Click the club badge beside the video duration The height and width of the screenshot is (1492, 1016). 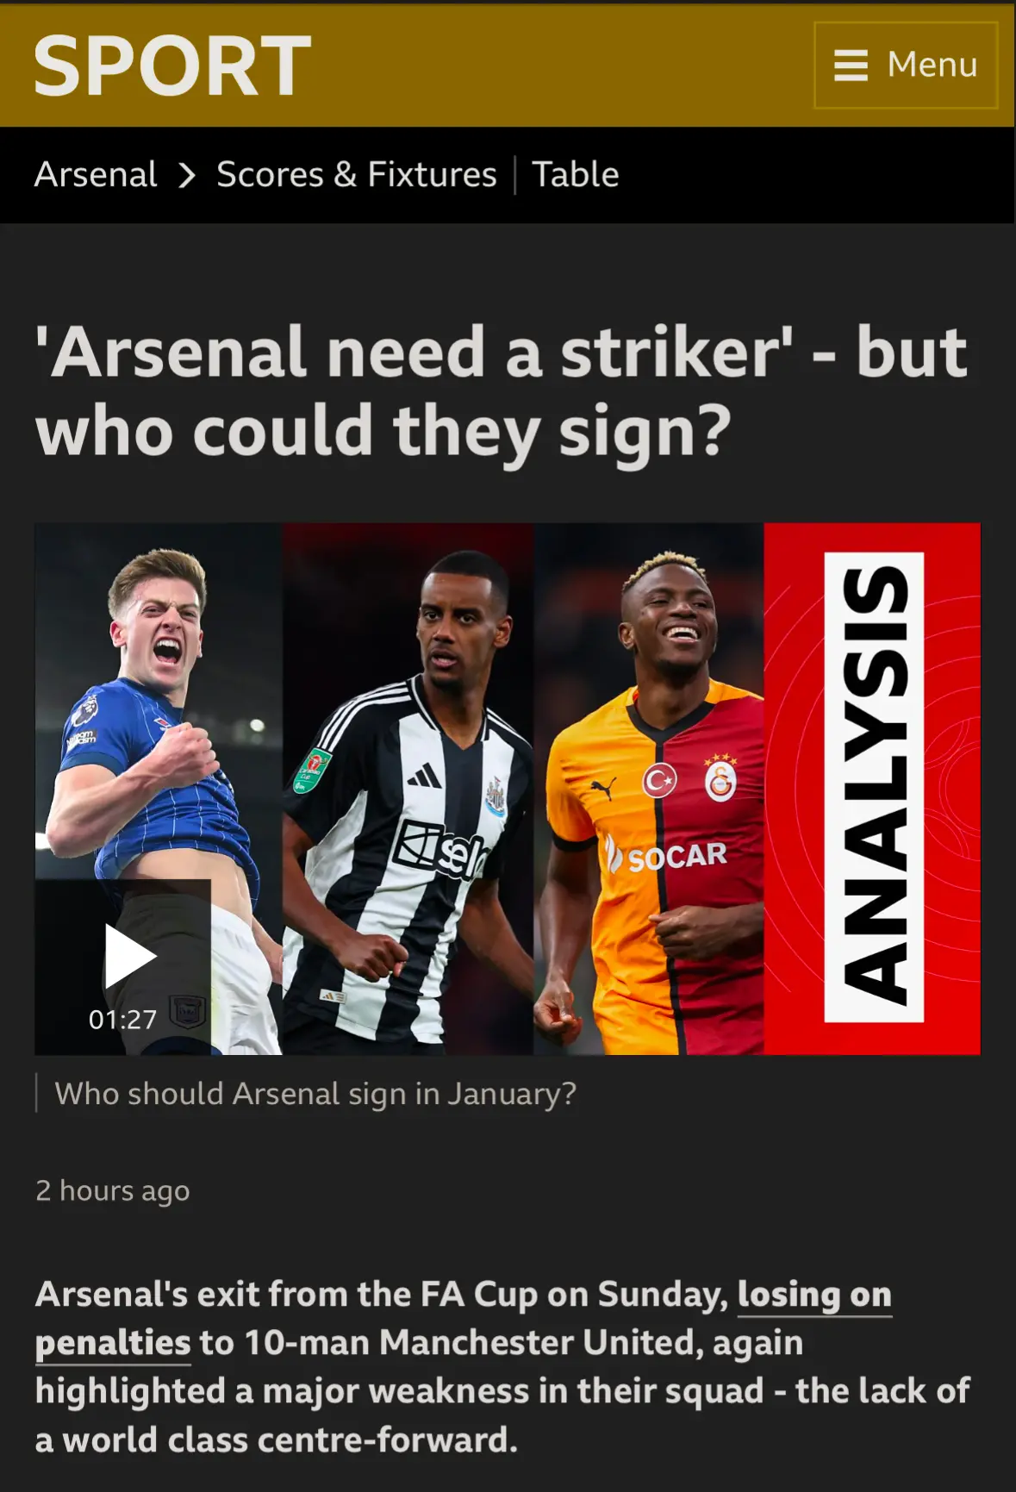click(x=187, y=1011)
